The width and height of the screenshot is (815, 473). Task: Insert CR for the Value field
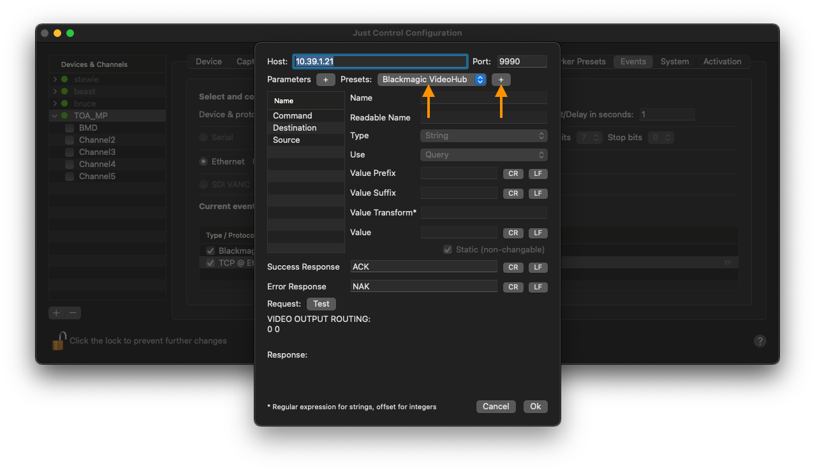[x=513, y=233]
